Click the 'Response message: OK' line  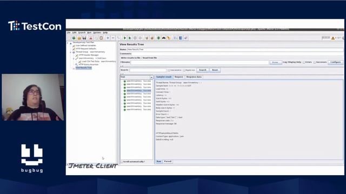(166, 124)
